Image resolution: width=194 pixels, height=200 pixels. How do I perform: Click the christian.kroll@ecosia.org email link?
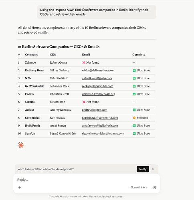(x=99, y=94)
